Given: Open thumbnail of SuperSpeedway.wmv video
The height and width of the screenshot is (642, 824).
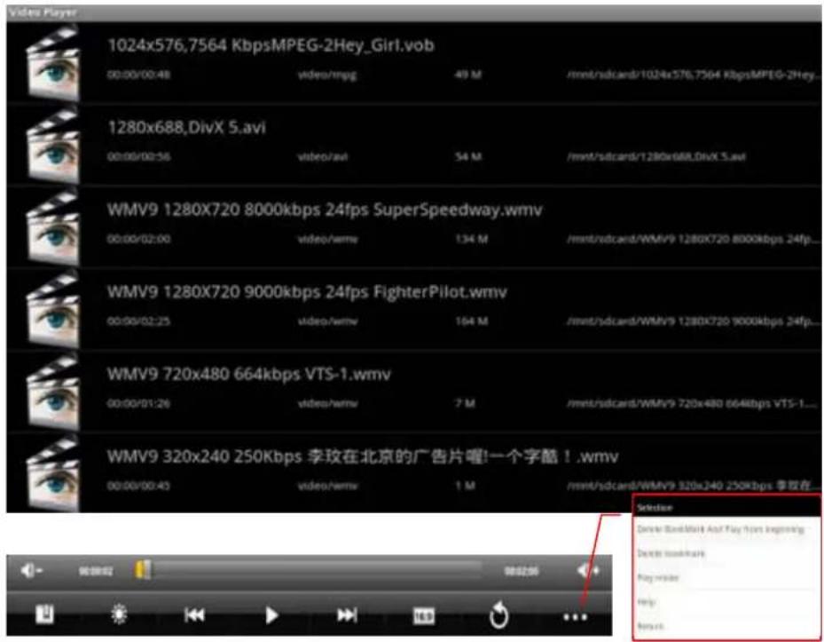Looking at the screenshot, I should click(x=53, y=227).
